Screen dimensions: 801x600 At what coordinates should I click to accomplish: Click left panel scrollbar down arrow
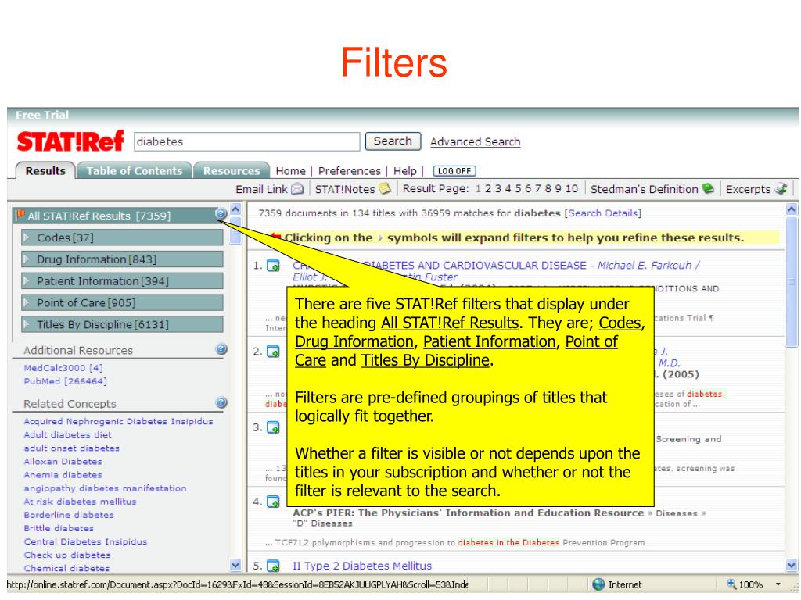235,565
